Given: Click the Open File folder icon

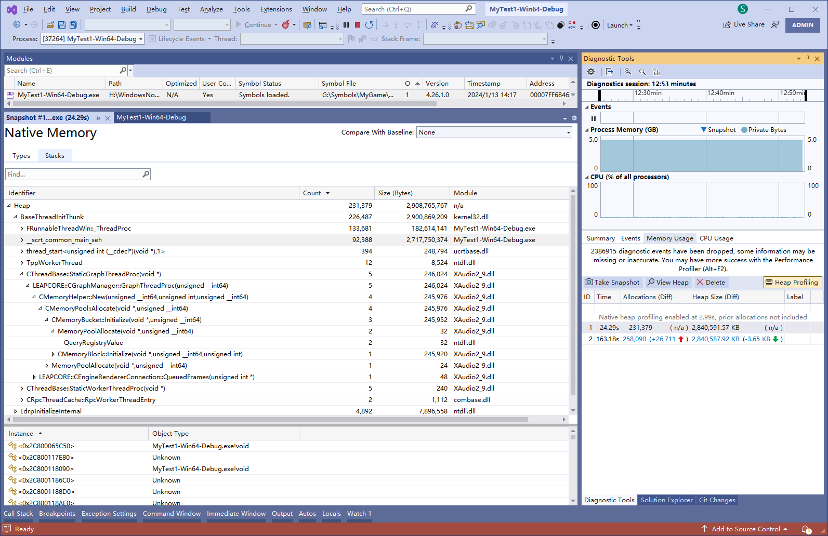Looking at the screenshot, I should tap(50, 24).
